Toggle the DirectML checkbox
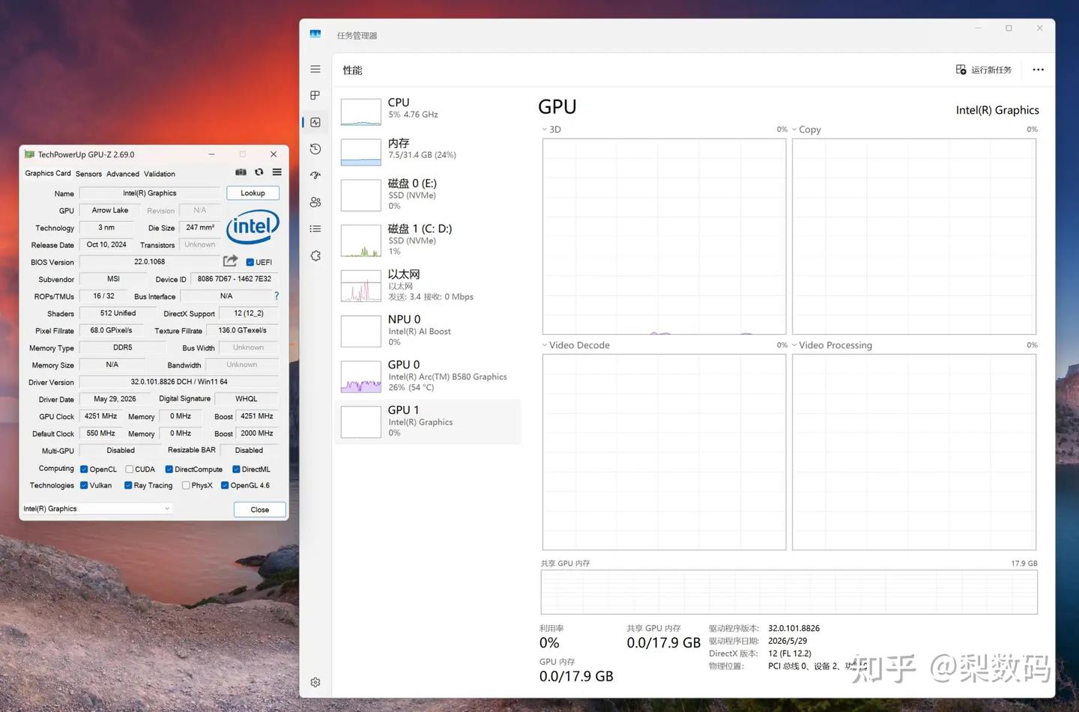This screenshot has height=712, width=1079. (x=236, y=469)
